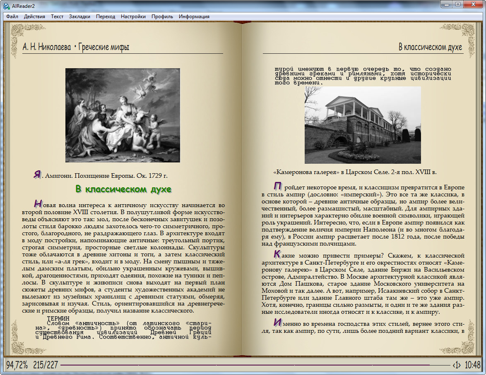Open the Текст menu
486x375 pixels.
pyautogui.click(x=57, y=17)
